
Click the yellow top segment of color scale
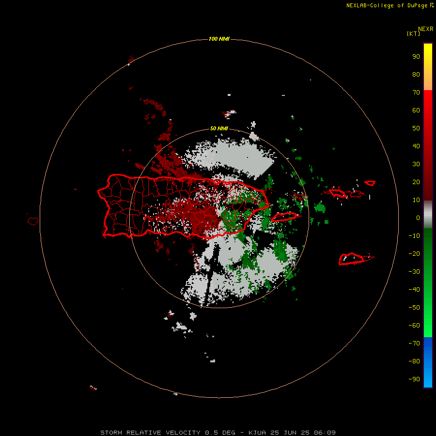coord(428,67)
